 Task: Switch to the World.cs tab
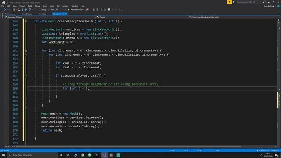click(x=42, y=14)
